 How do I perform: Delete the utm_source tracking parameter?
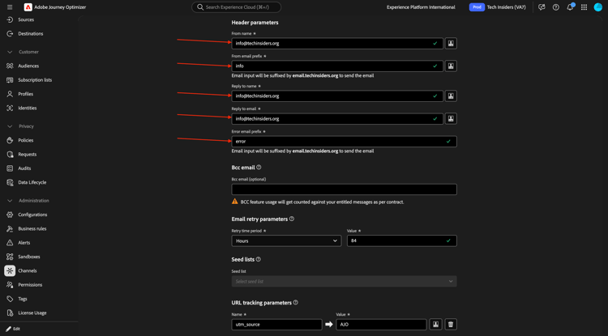point(451,325)
